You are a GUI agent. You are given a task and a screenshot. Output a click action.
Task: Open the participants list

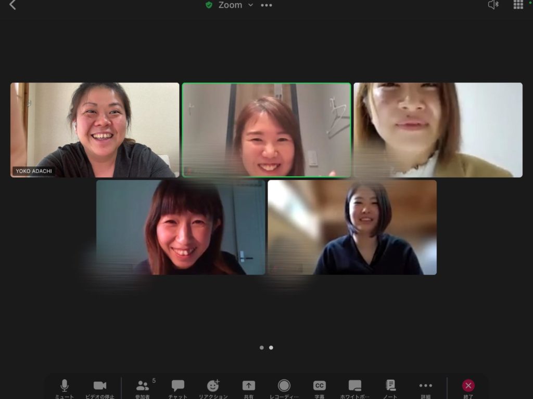[x=143, y=386]
